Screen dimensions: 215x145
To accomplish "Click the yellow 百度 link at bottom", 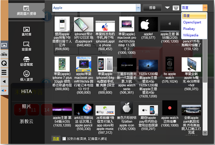I will [x=56, y=139].
